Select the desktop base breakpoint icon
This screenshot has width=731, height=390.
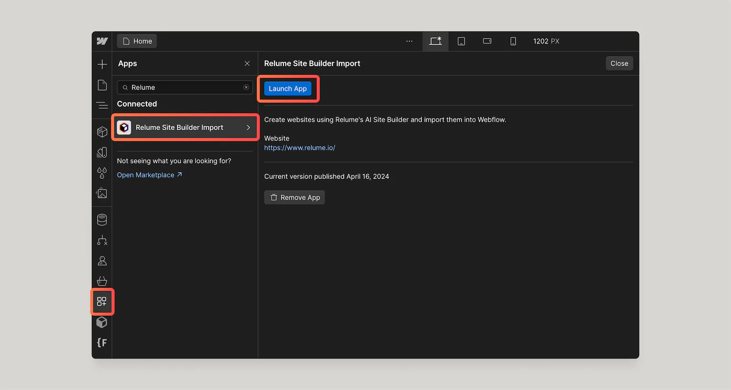tap(435, 41)
